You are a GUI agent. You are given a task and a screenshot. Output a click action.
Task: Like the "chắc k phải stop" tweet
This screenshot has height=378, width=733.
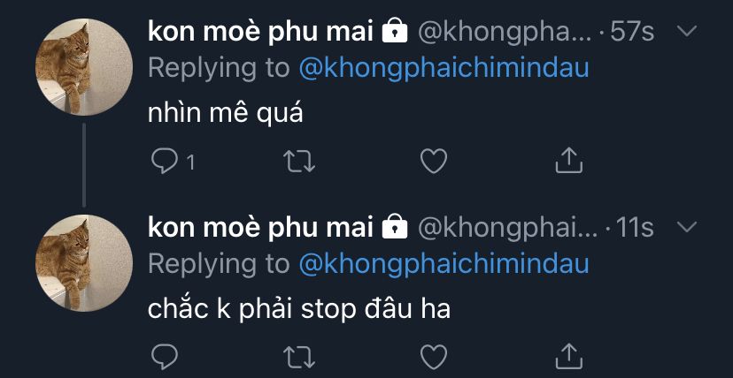click(x=434, y=357)
